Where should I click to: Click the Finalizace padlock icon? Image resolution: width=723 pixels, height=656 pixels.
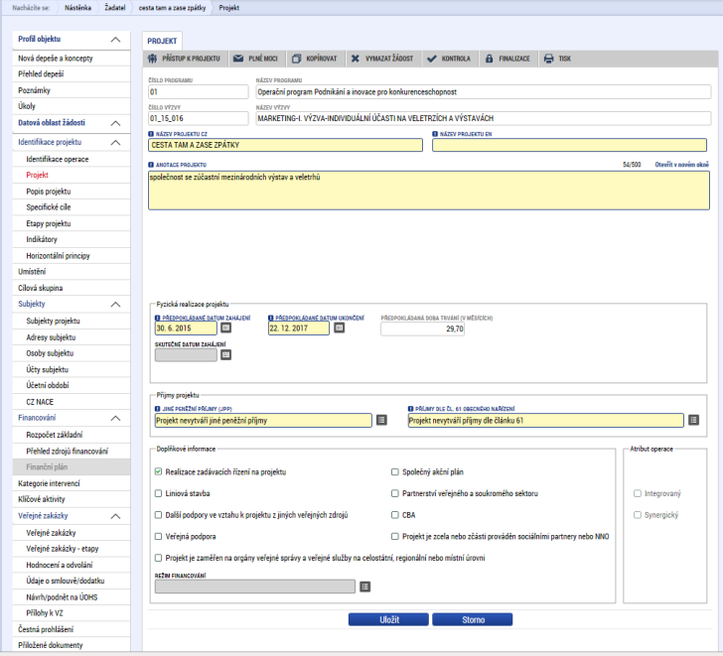pos(490,59)
